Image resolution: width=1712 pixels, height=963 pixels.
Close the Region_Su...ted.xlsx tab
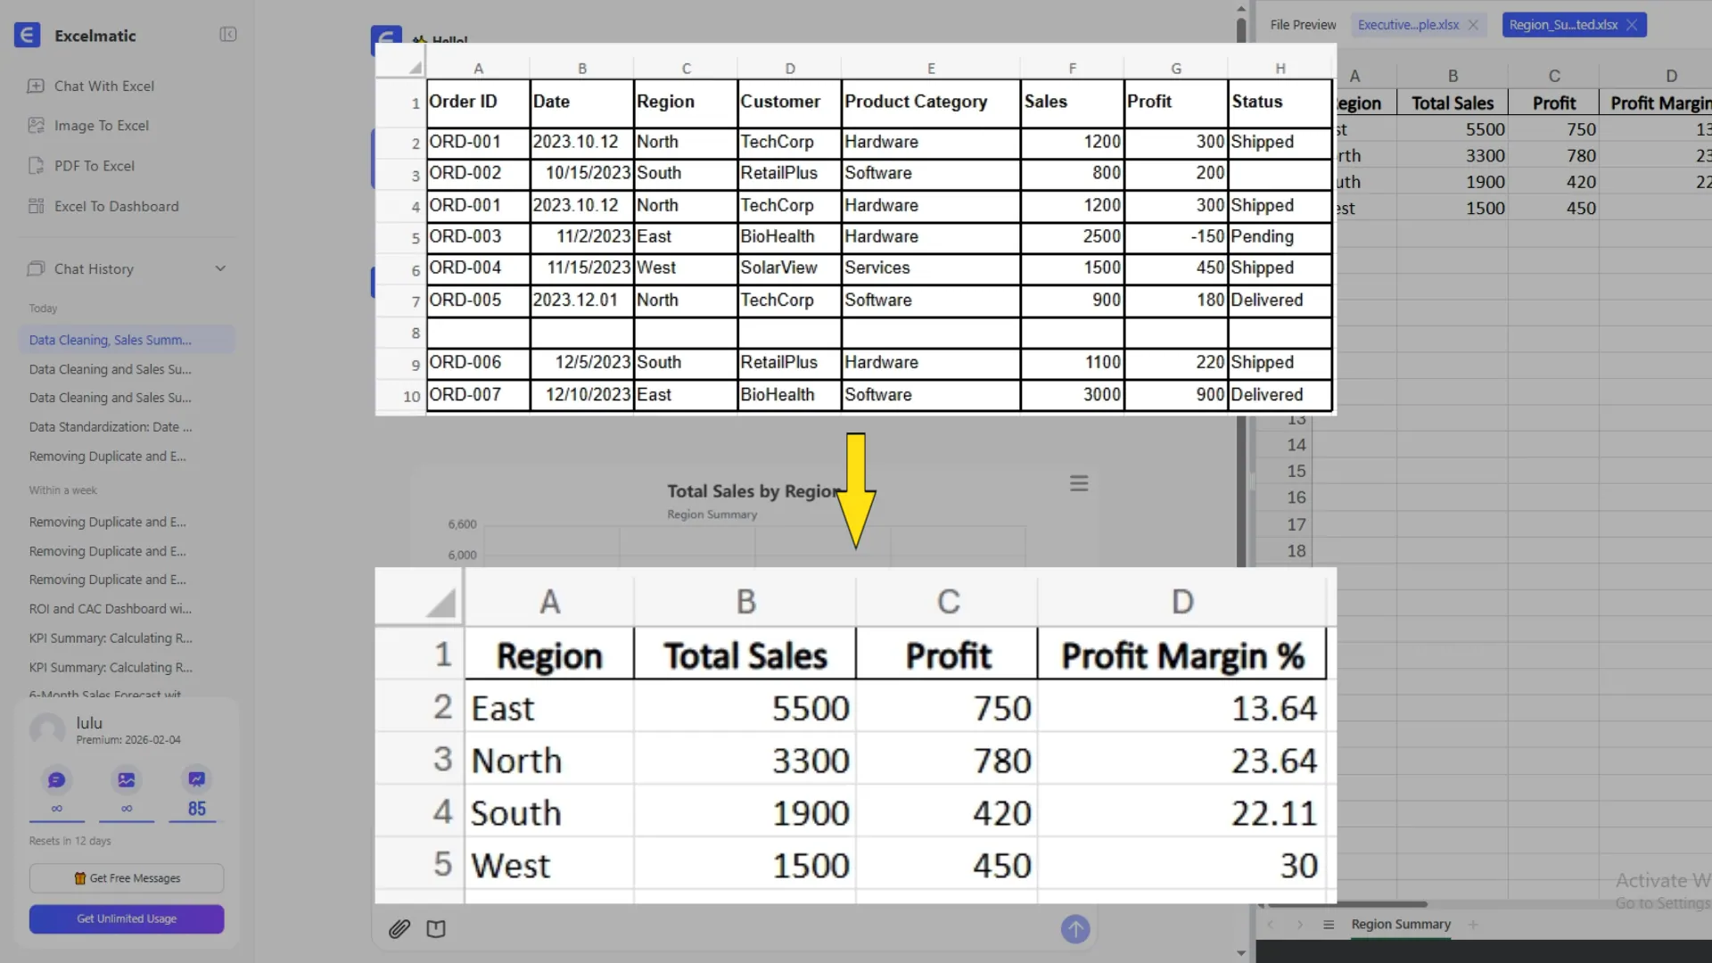(x=1632, y=25)
